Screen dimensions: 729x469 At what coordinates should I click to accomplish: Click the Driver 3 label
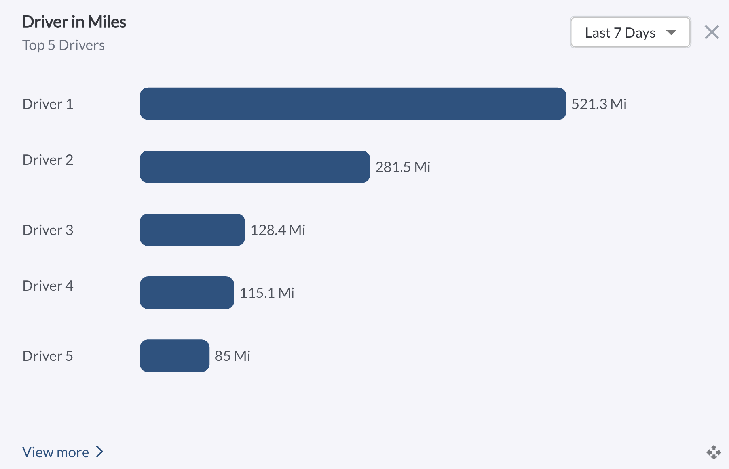[48, 230]
